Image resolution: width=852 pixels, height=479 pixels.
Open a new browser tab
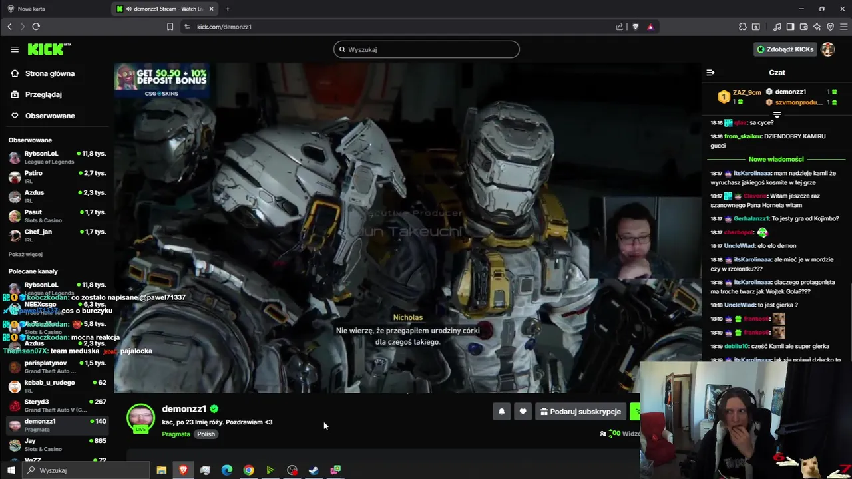coord(228,9)
